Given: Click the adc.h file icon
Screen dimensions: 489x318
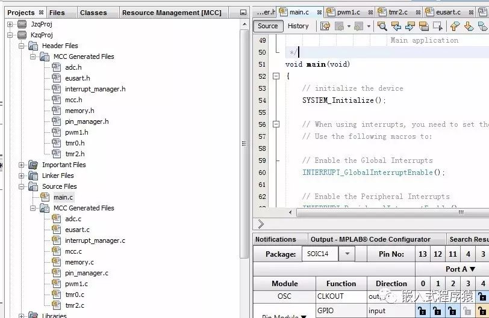Looking at the screenshot, I should click(x=56, y=67).
